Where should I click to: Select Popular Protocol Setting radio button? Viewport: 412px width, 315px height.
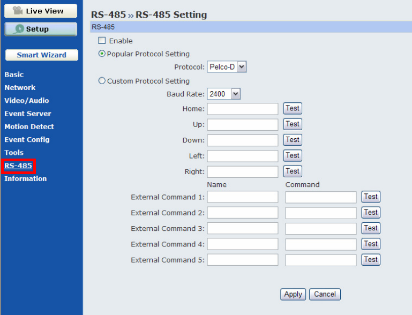click(x=102, y=54)
